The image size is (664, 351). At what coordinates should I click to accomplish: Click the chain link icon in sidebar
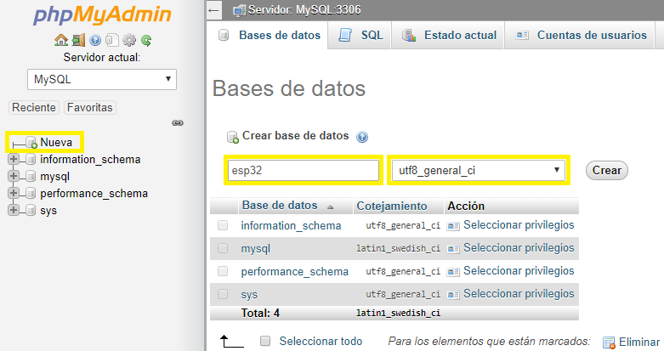pos(178,122)
